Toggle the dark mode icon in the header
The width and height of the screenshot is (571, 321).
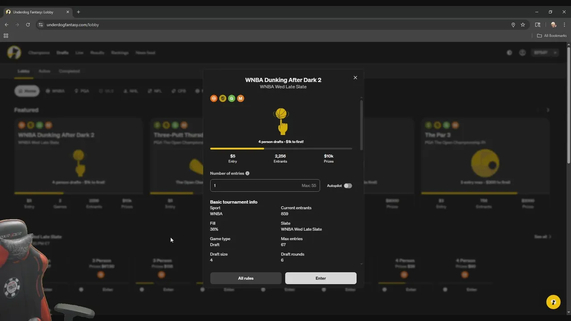pos(509,53)
